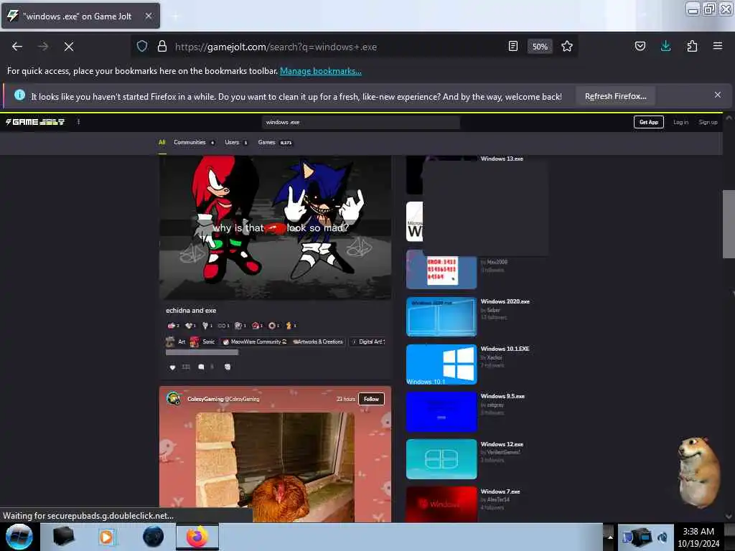This screenshot has height=551, width=735.
Task: Bookmark this page with the star
Action: coord(567,47)
